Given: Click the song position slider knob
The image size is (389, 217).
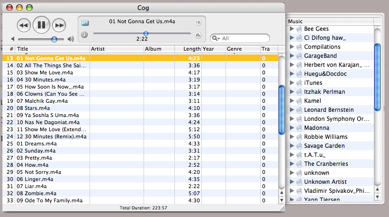Looking at the screenshot, I should pyautogui.click(x=146, y=34).
